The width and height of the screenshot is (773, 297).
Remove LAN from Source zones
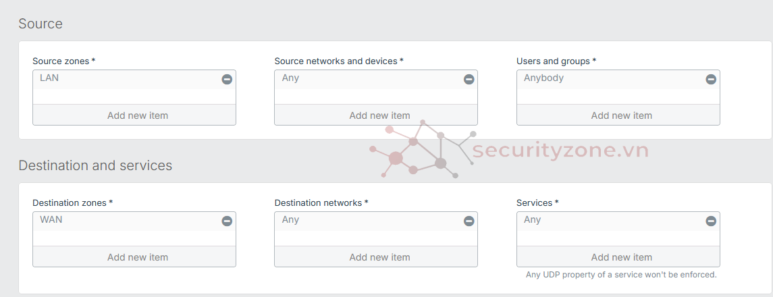coord(227,80)
